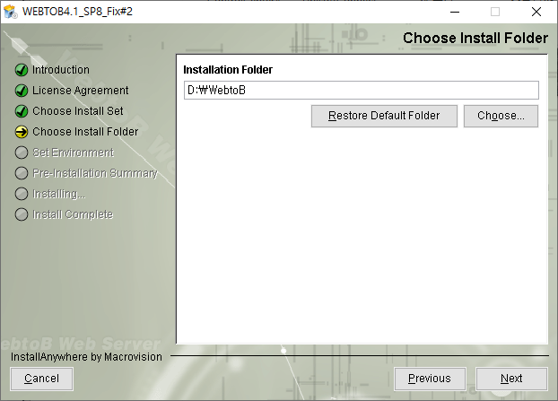Click the installer icon in title bar
The height and width of the screenshot is (401, 558).
tap(11, 12)
